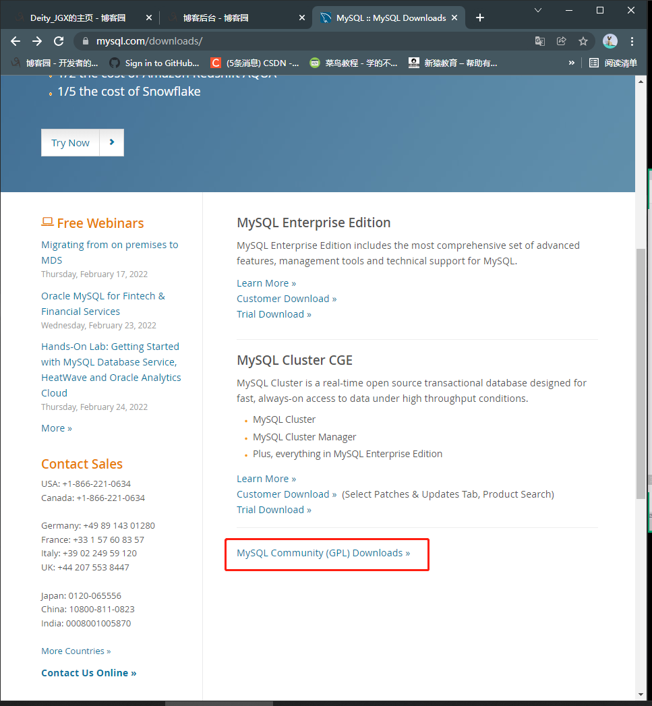Open Oracle MySQL for Fintech webinar link
The image size is (652, 706).
point(103,303)
